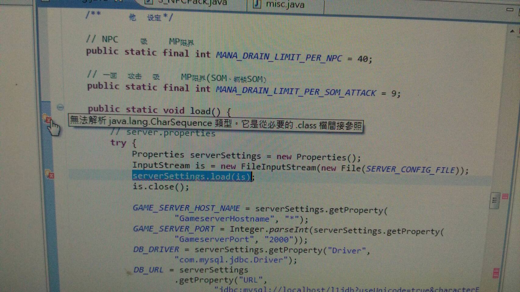Click the vertical scrollbar thumb of the editor

coord(494,200)
